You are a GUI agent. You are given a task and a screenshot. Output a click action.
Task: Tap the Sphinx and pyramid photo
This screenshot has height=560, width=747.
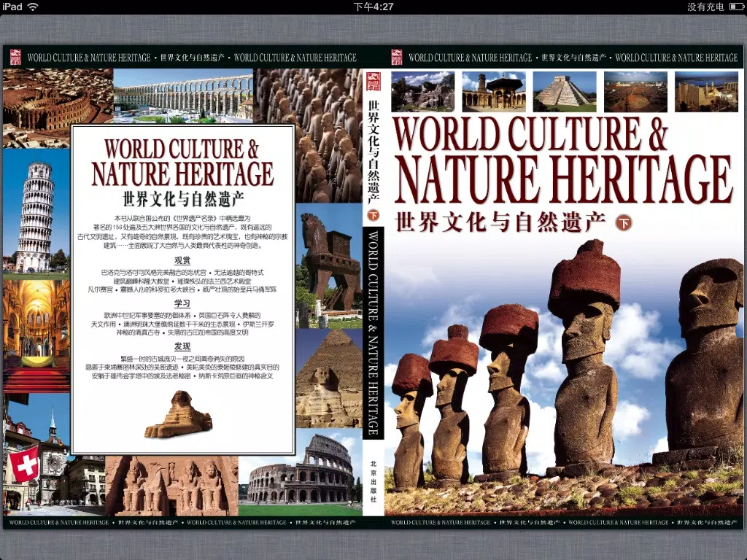[329, 378]
